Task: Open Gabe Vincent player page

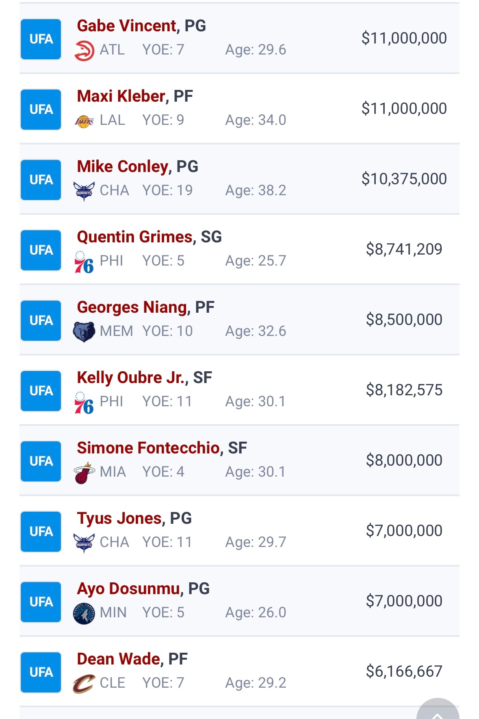Action: (x=127, y=26)
